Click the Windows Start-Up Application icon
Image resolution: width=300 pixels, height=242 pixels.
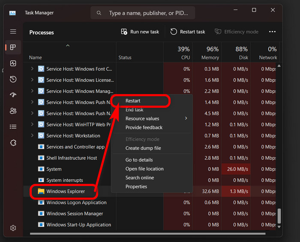(41, 224)
